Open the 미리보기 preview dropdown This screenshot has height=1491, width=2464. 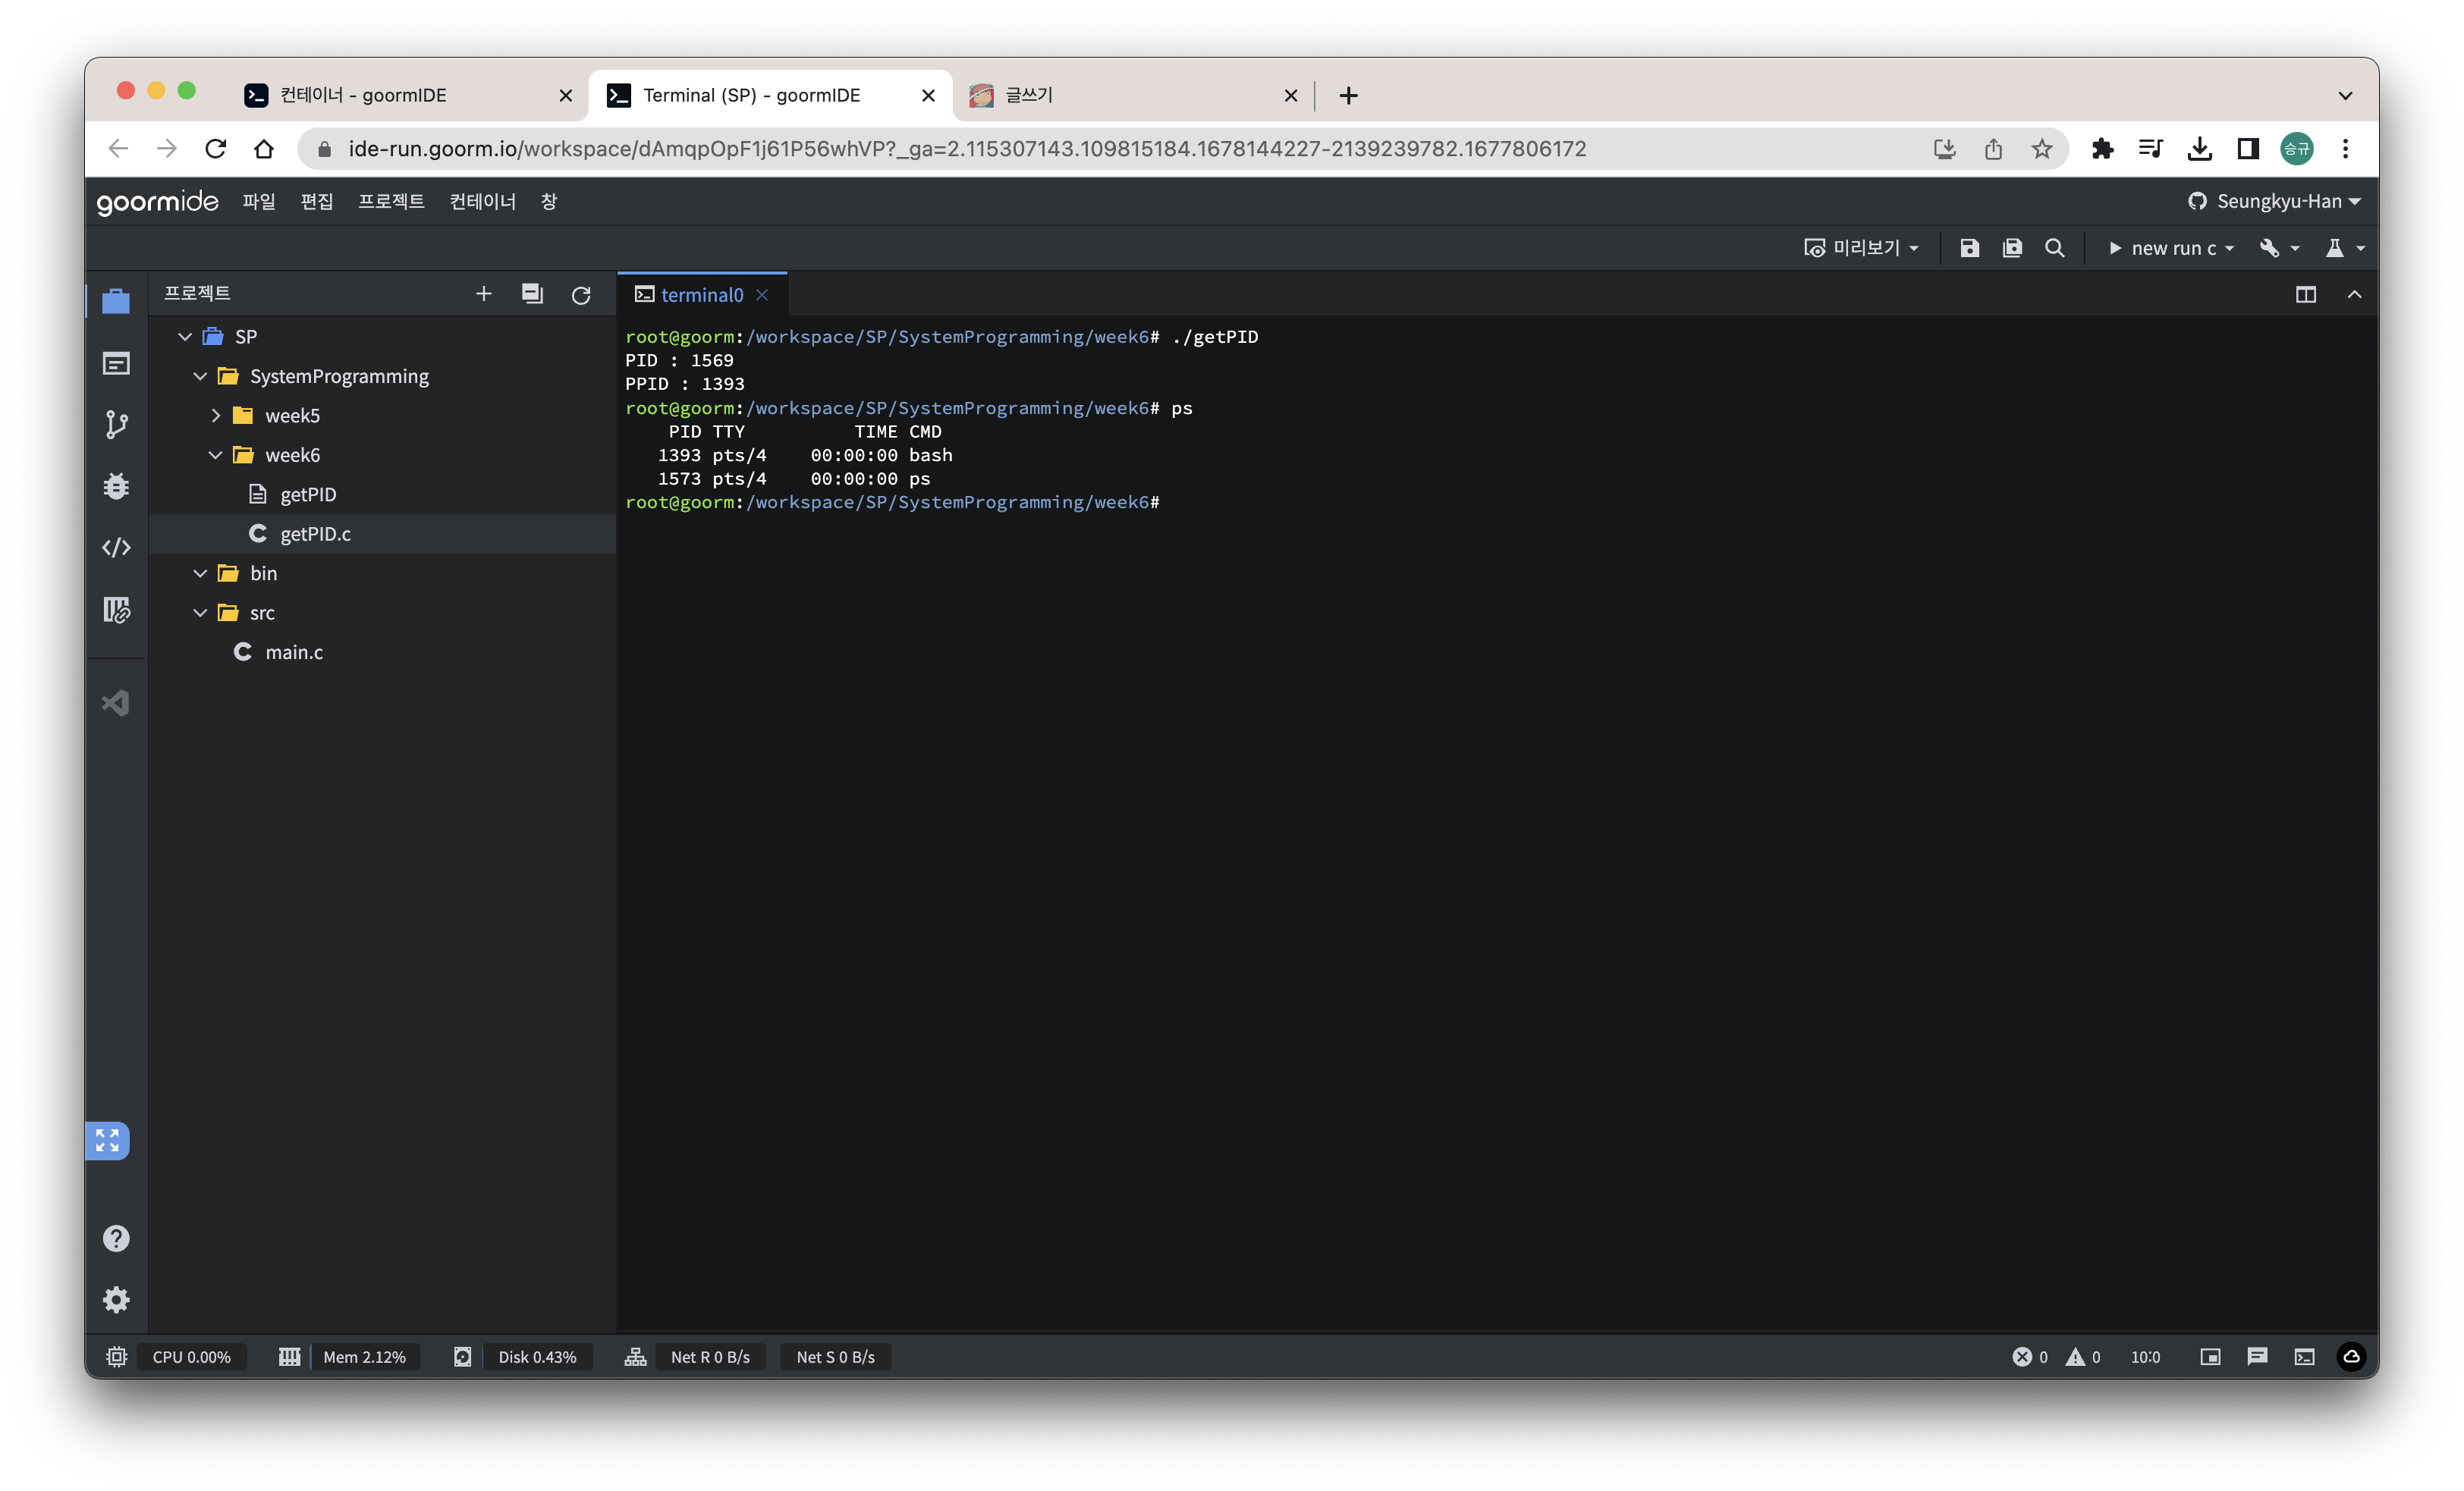tap(1861, 248)
